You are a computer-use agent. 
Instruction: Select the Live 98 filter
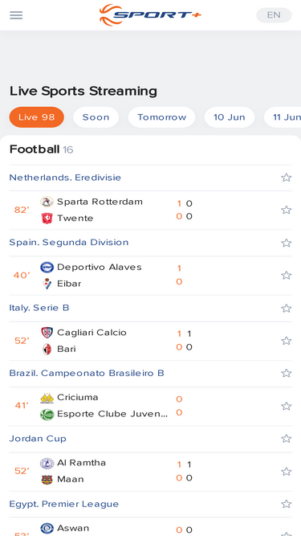pyautogui.click(x=36, y=117)
